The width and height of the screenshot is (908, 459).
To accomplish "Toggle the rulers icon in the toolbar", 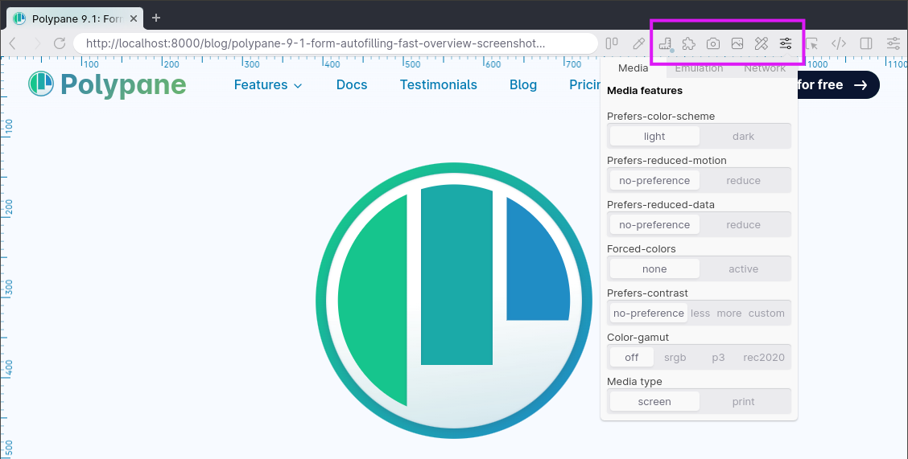I will [x=665, y=43].
